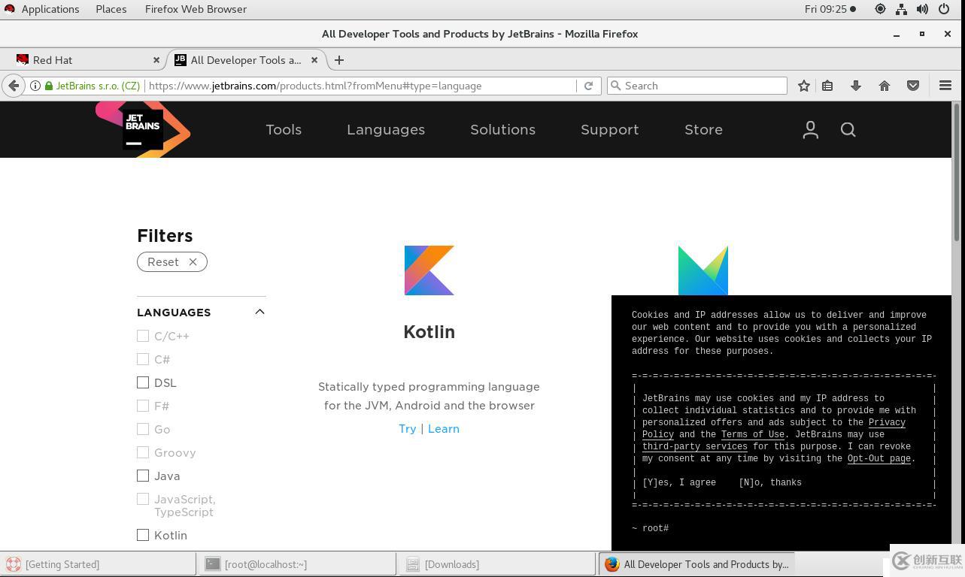Open the Fri 09:25 clock panel

[830, 9]
